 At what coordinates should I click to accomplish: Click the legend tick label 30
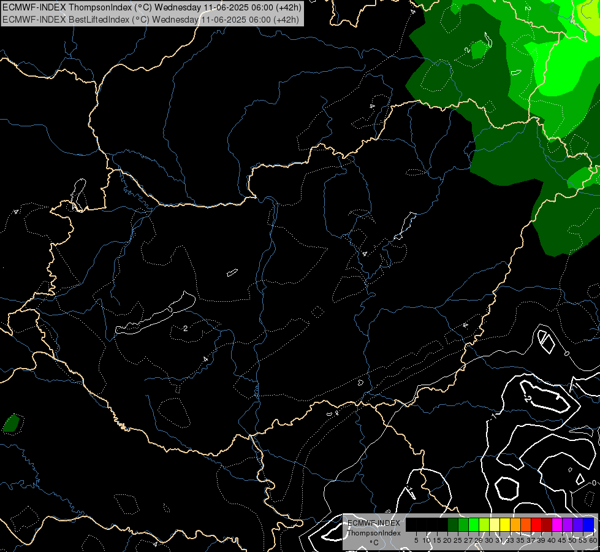pos(489,540)
